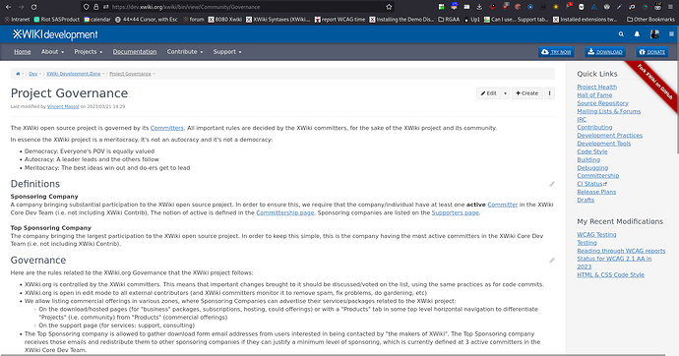Open the RGAA bookmarks folder
Image resolution: width=679 pixels, height=356 pixels.
tap(449, 20)
